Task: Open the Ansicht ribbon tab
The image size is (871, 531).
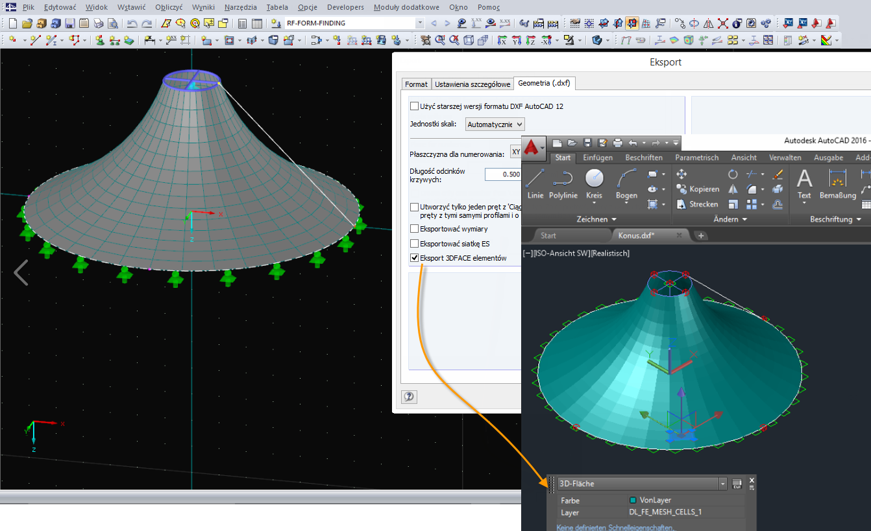Action: tap(744, 157)
